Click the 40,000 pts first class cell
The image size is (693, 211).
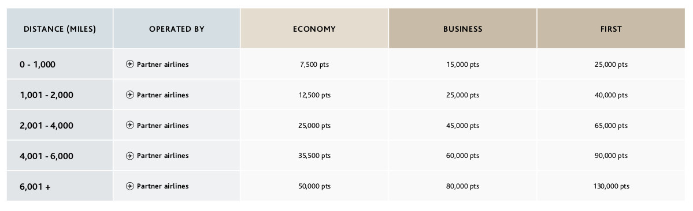612,95
